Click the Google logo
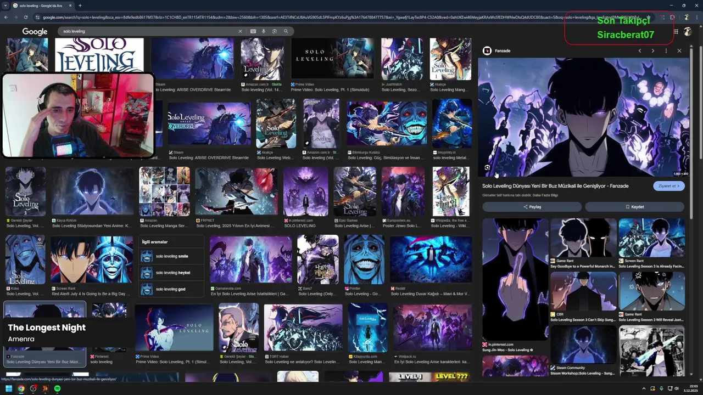Viewport: 703px width, 395px height. coord(35,31)
